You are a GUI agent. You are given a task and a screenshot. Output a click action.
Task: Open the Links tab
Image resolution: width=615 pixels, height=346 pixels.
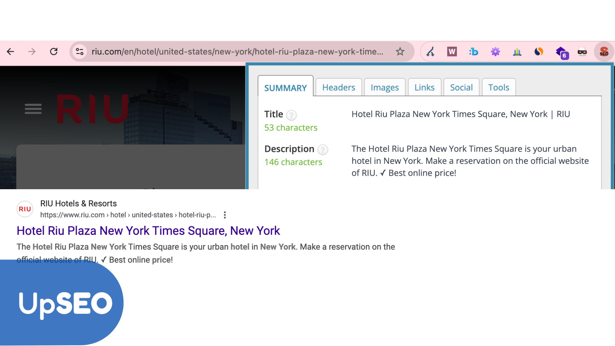(x=424, y=87)
